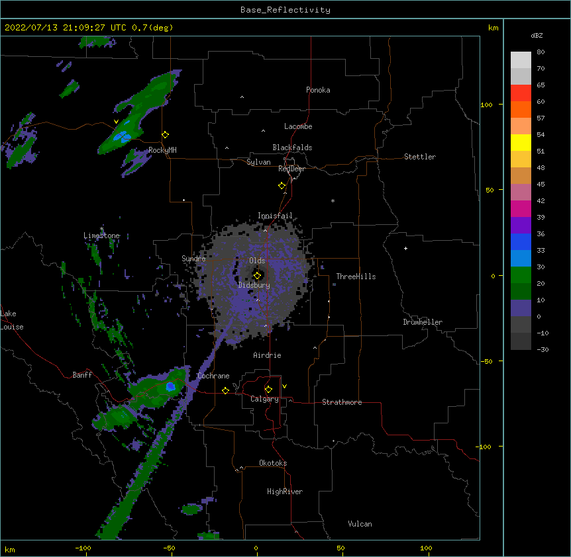Click the Cochrane town label
Image resolution: width=571 pixels, height=557 pixels.
click(x=213, y=376)
